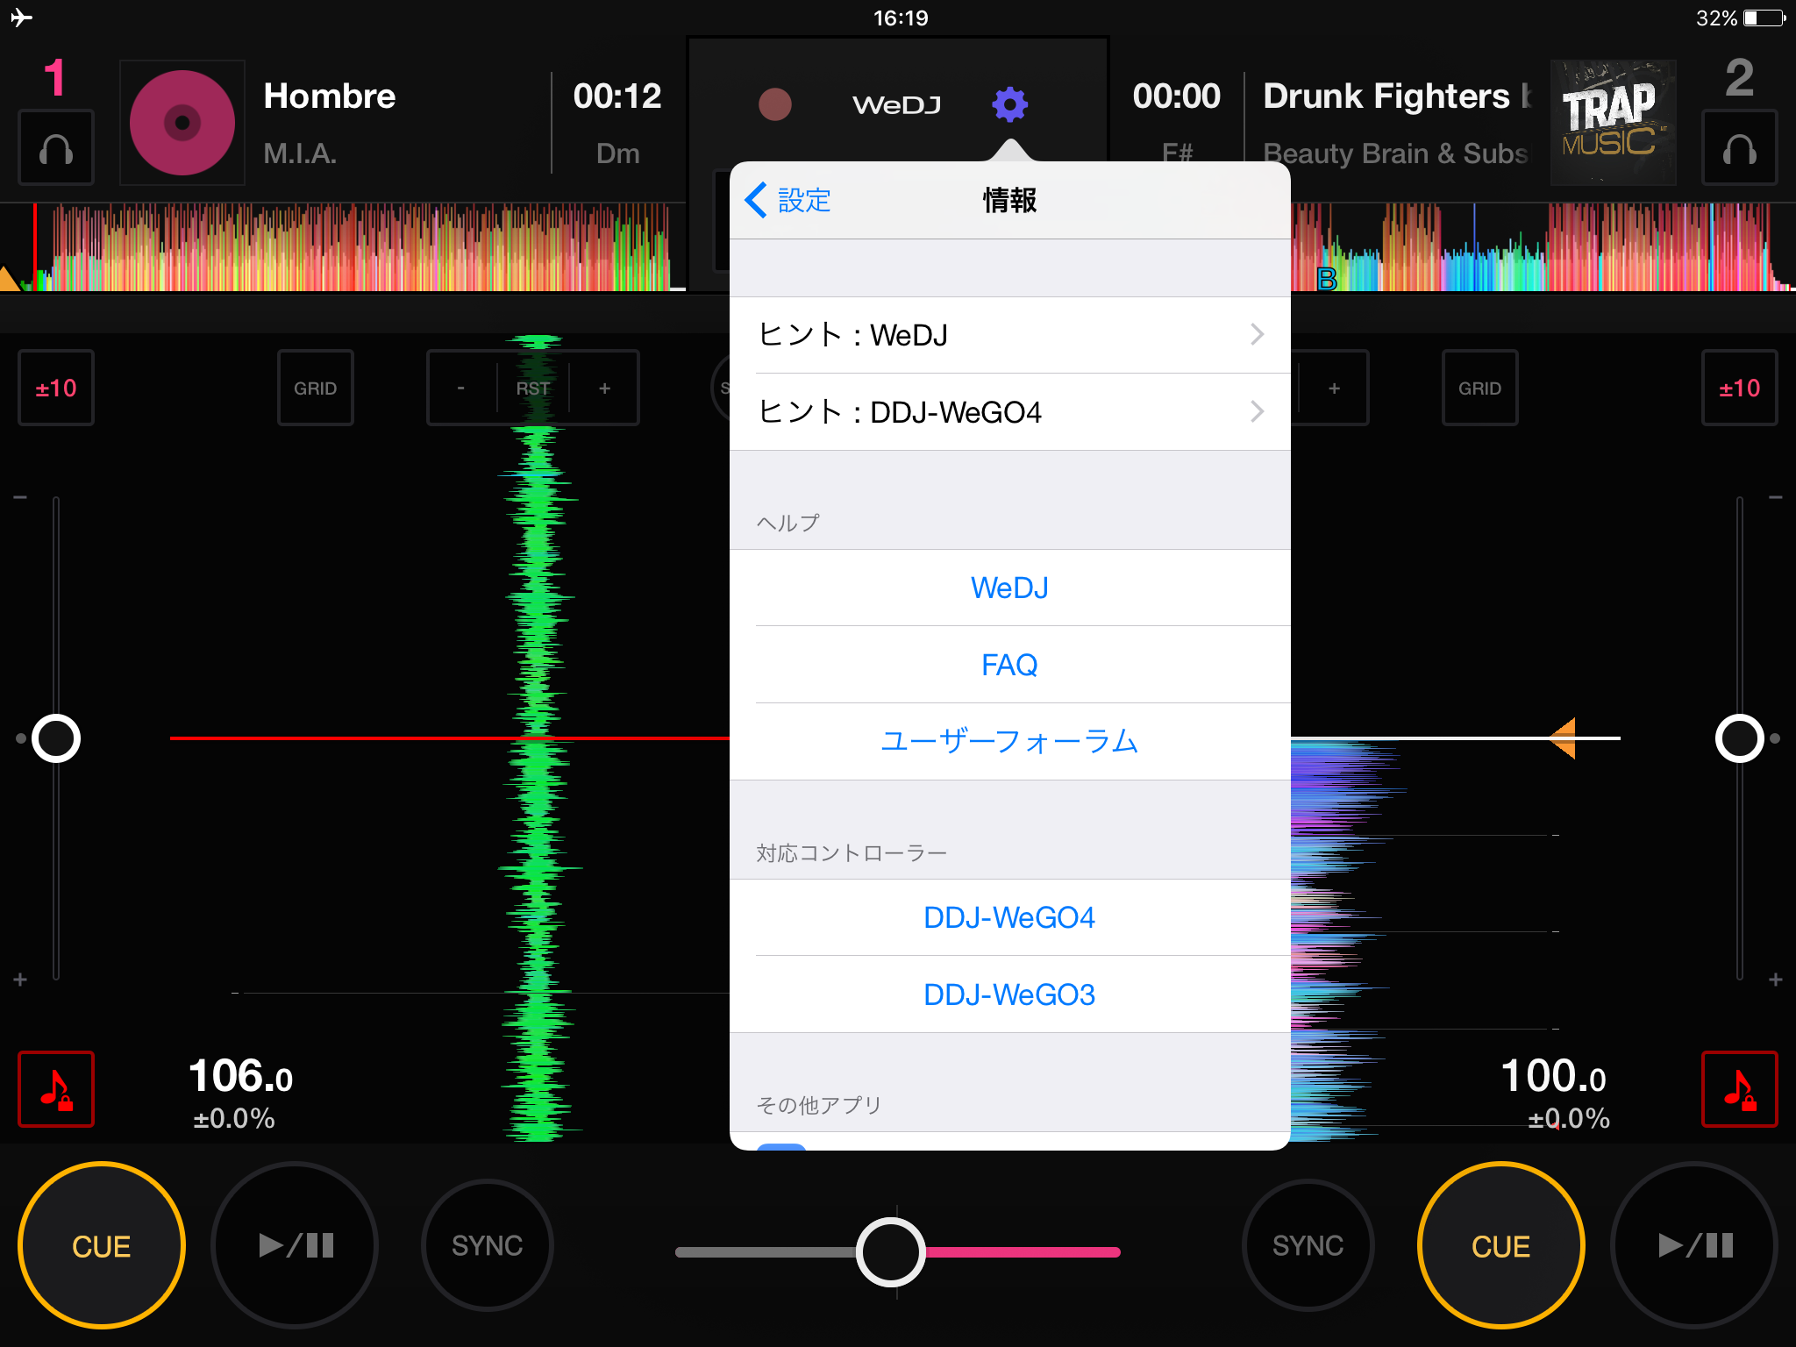Open DDJ-WeGO4 controller link
The width and height of the screenshot is (1796, 1347).
1009,917
